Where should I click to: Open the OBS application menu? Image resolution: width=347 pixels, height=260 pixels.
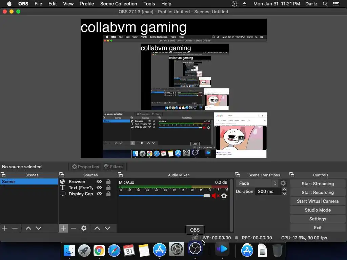point(23,4)
